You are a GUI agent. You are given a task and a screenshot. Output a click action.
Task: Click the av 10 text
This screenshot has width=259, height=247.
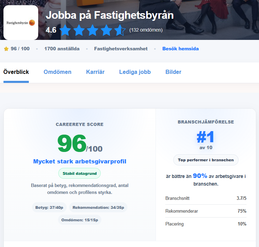click(x=206, y=147)
